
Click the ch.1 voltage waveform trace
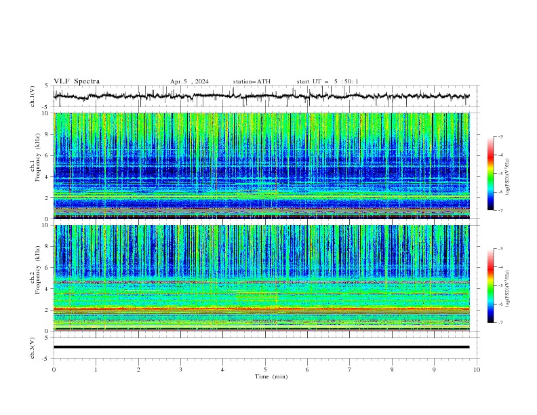[x=261, y=96]
